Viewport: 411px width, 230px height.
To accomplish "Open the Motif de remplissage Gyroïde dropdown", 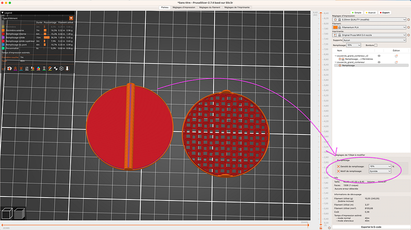I will tap(389, 171).
